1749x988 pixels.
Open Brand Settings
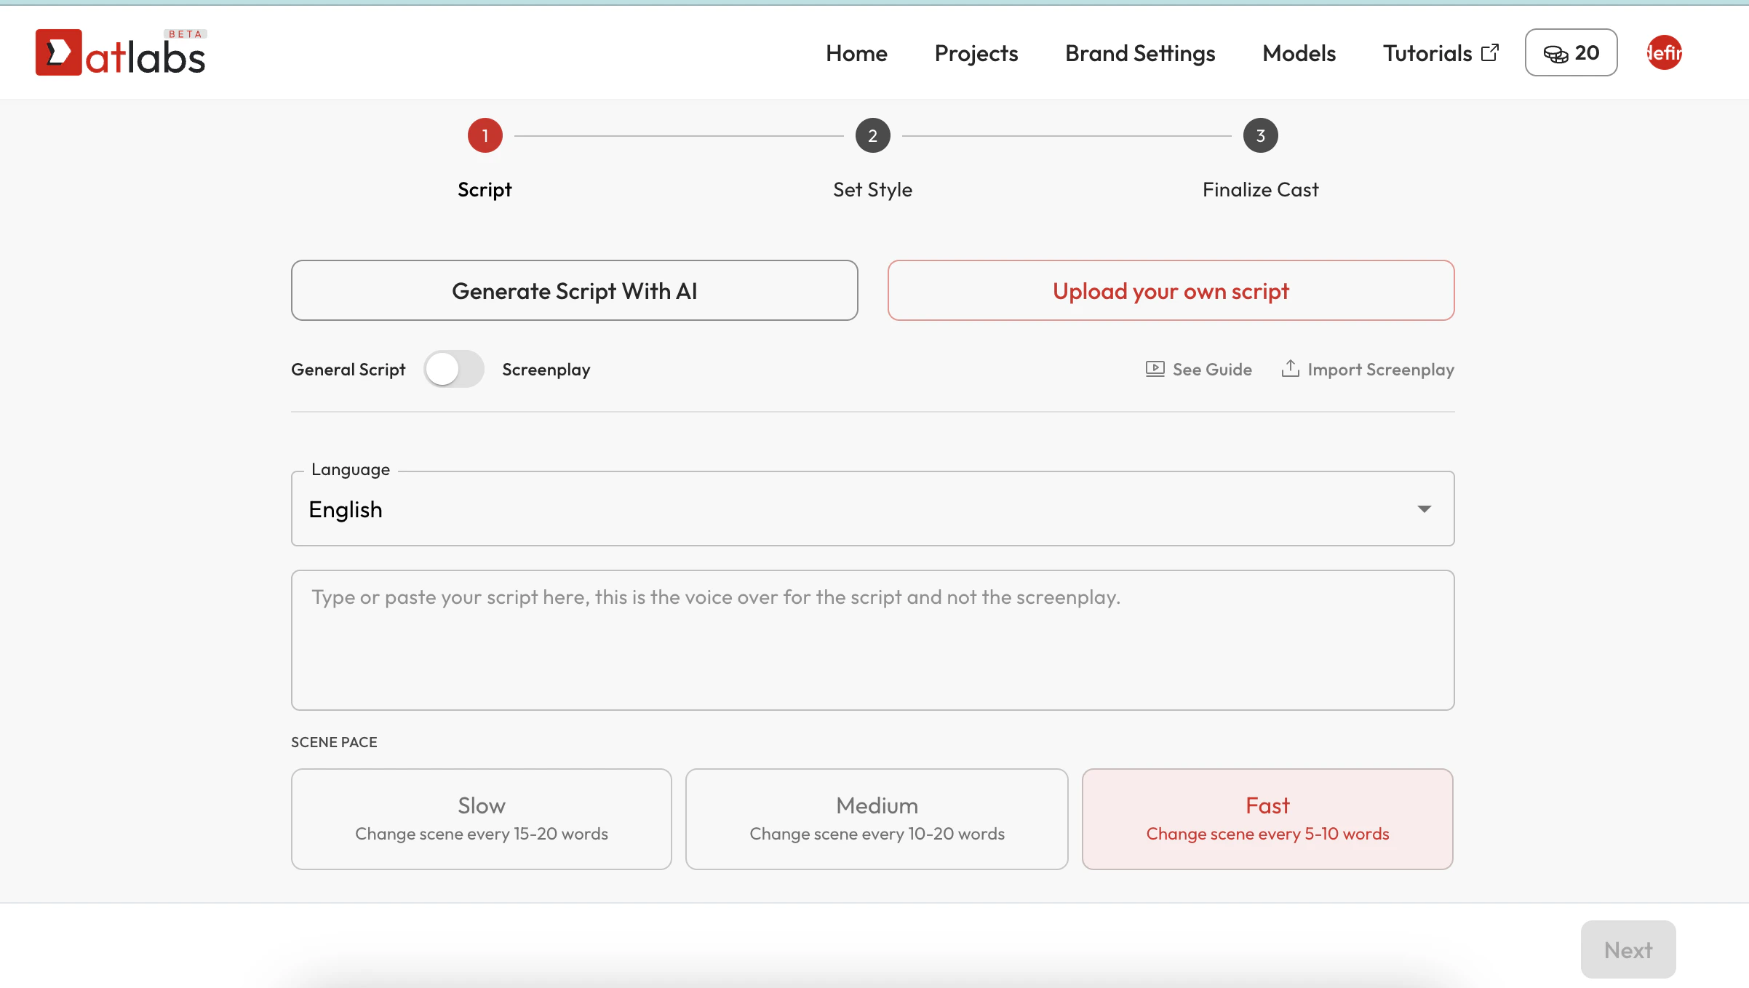[x=1139, y=52]
